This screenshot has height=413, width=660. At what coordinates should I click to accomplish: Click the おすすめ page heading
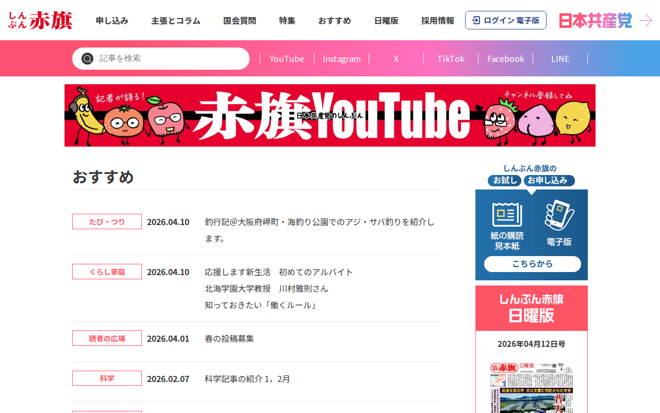click(103, 177)
